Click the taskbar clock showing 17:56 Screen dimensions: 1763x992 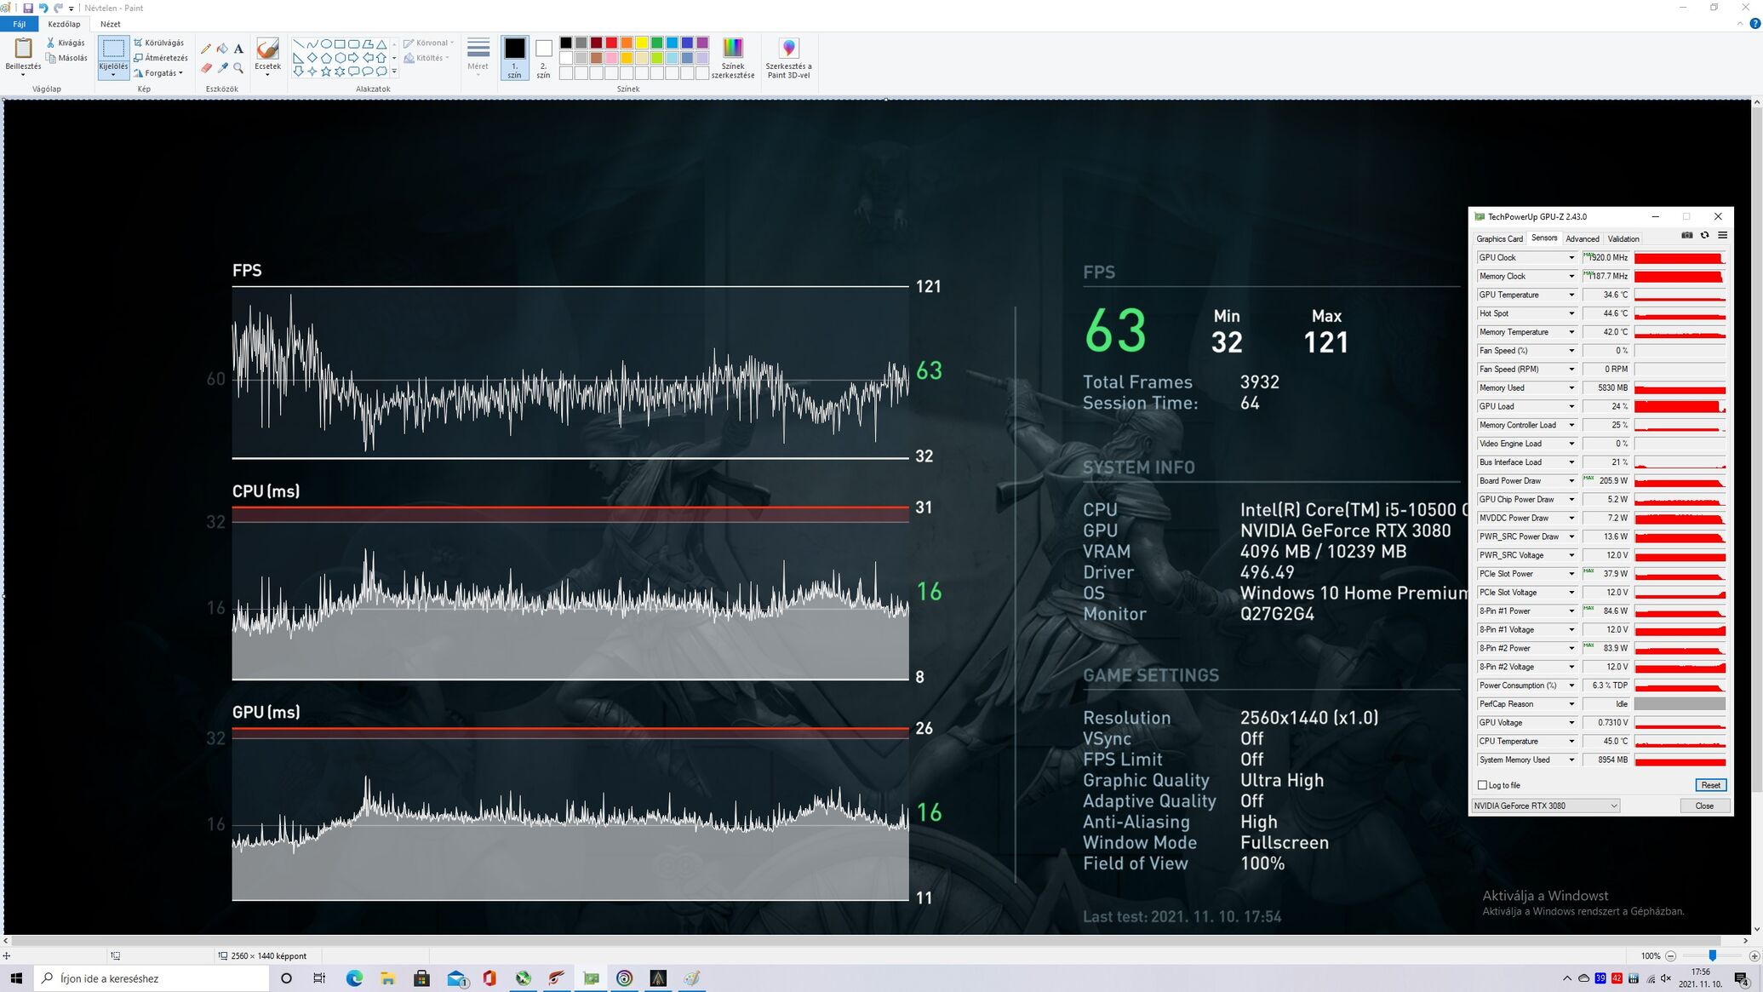[x=1700, y=978]
